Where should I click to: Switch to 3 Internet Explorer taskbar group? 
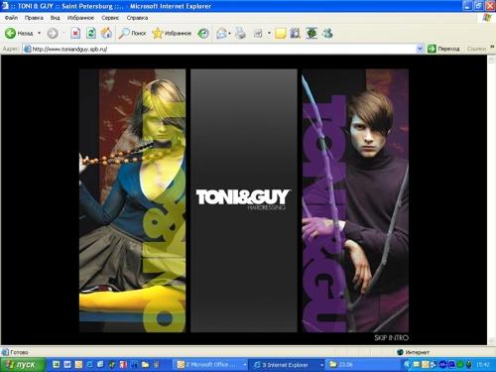tap(288, 365)
